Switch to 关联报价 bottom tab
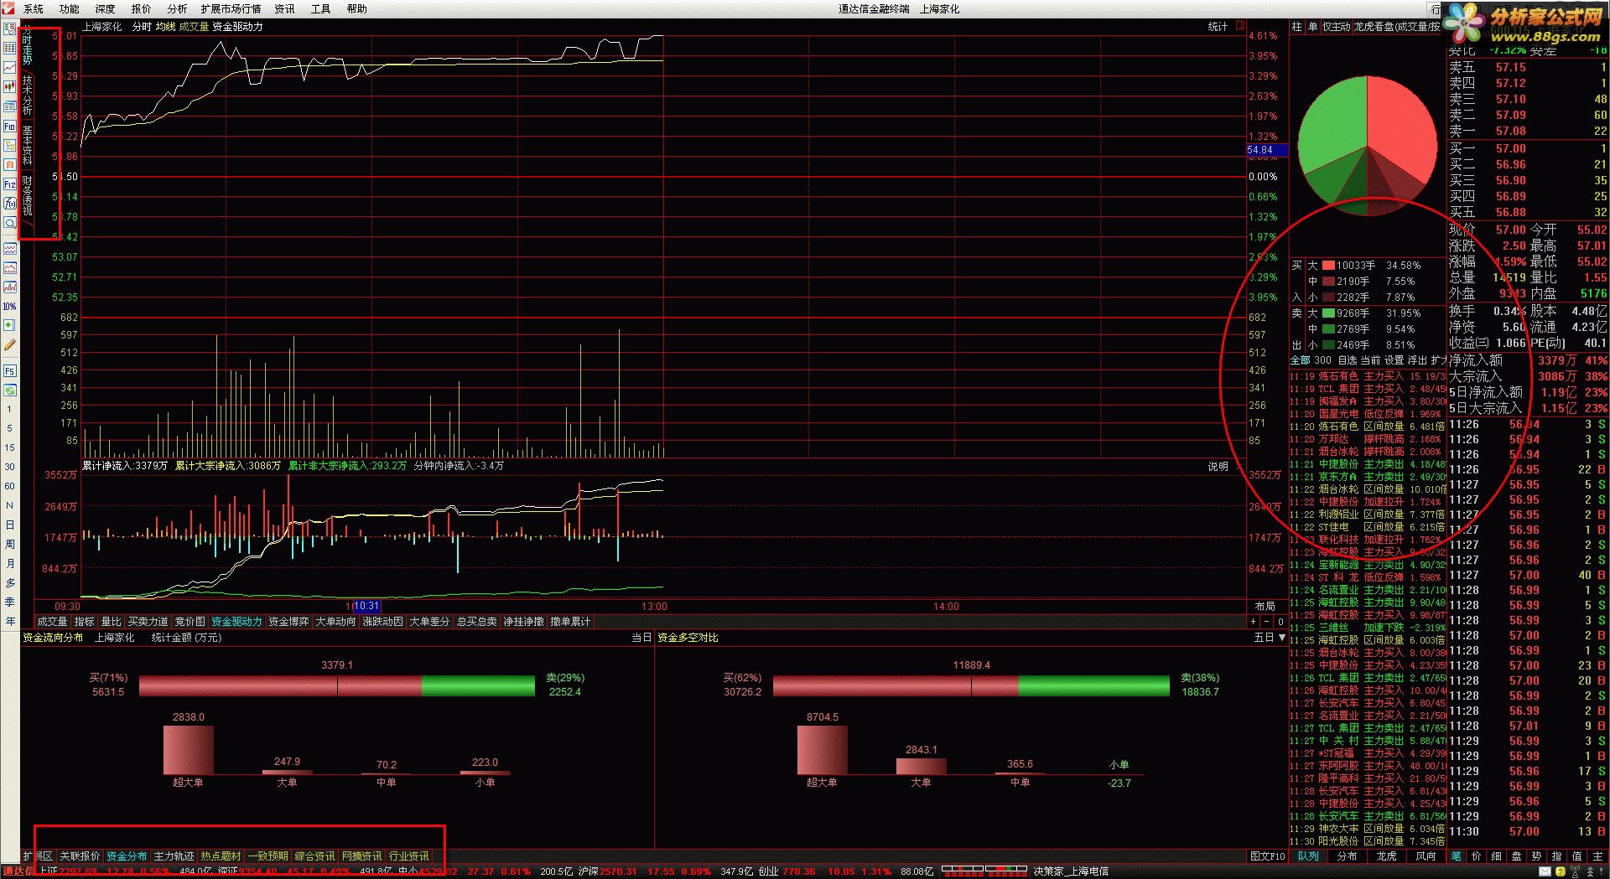 pyautogui.click(x=80, y=856)
